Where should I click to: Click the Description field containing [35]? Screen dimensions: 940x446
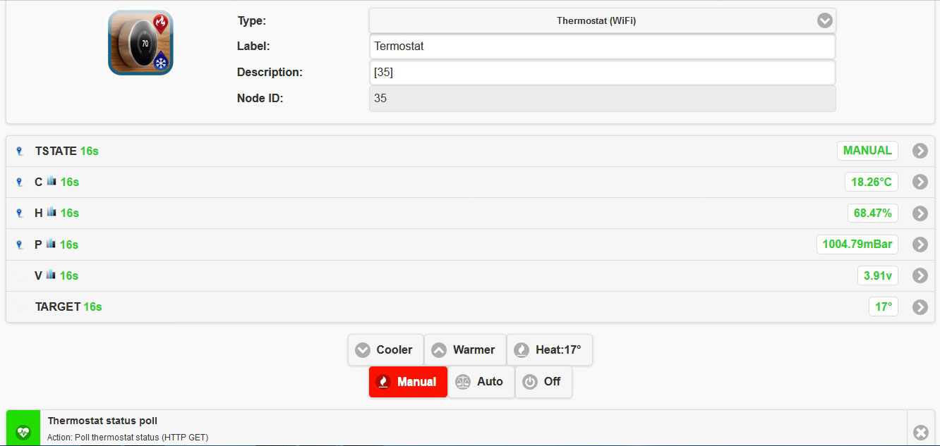point(602,73)
